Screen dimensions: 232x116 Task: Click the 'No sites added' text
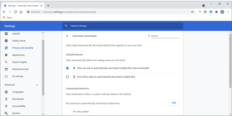(x=81, y=112)
